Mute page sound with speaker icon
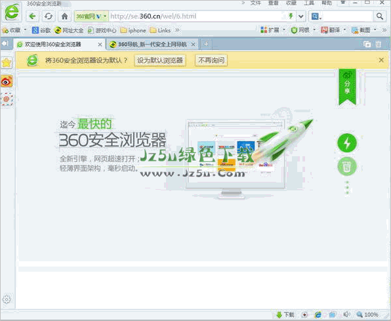The image size is (391, 321). [x=347, y=314]
